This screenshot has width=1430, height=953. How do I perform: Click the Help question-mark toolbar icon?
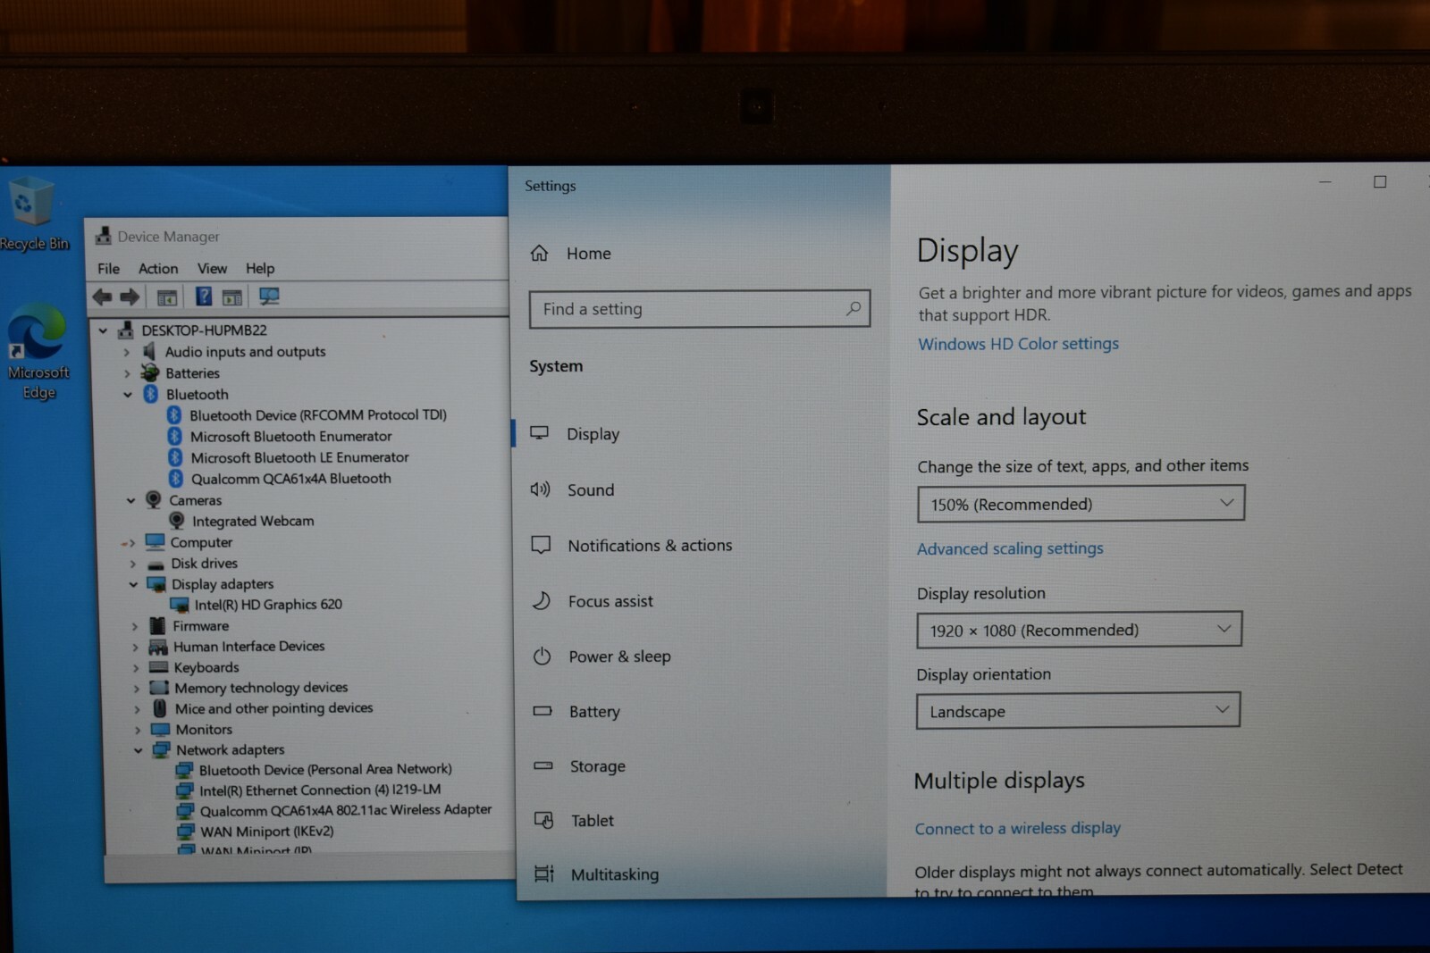coord(204,297)
